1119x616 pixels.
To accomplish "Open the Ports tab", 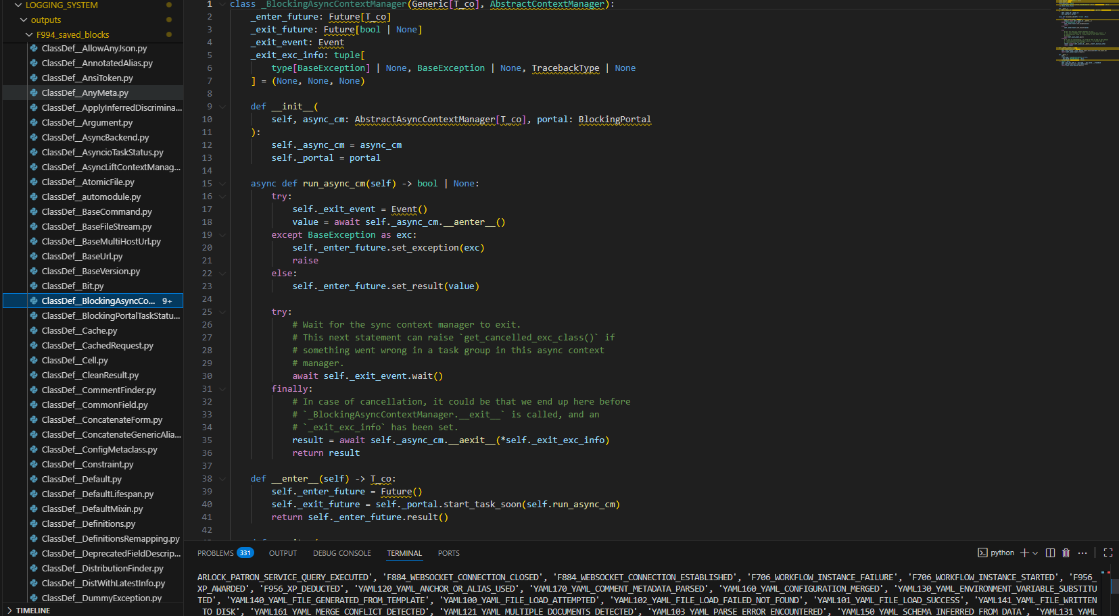I will (448, 553).
